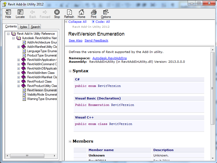
Task: Click the Refresh page icon
Action: coord(69,12)
